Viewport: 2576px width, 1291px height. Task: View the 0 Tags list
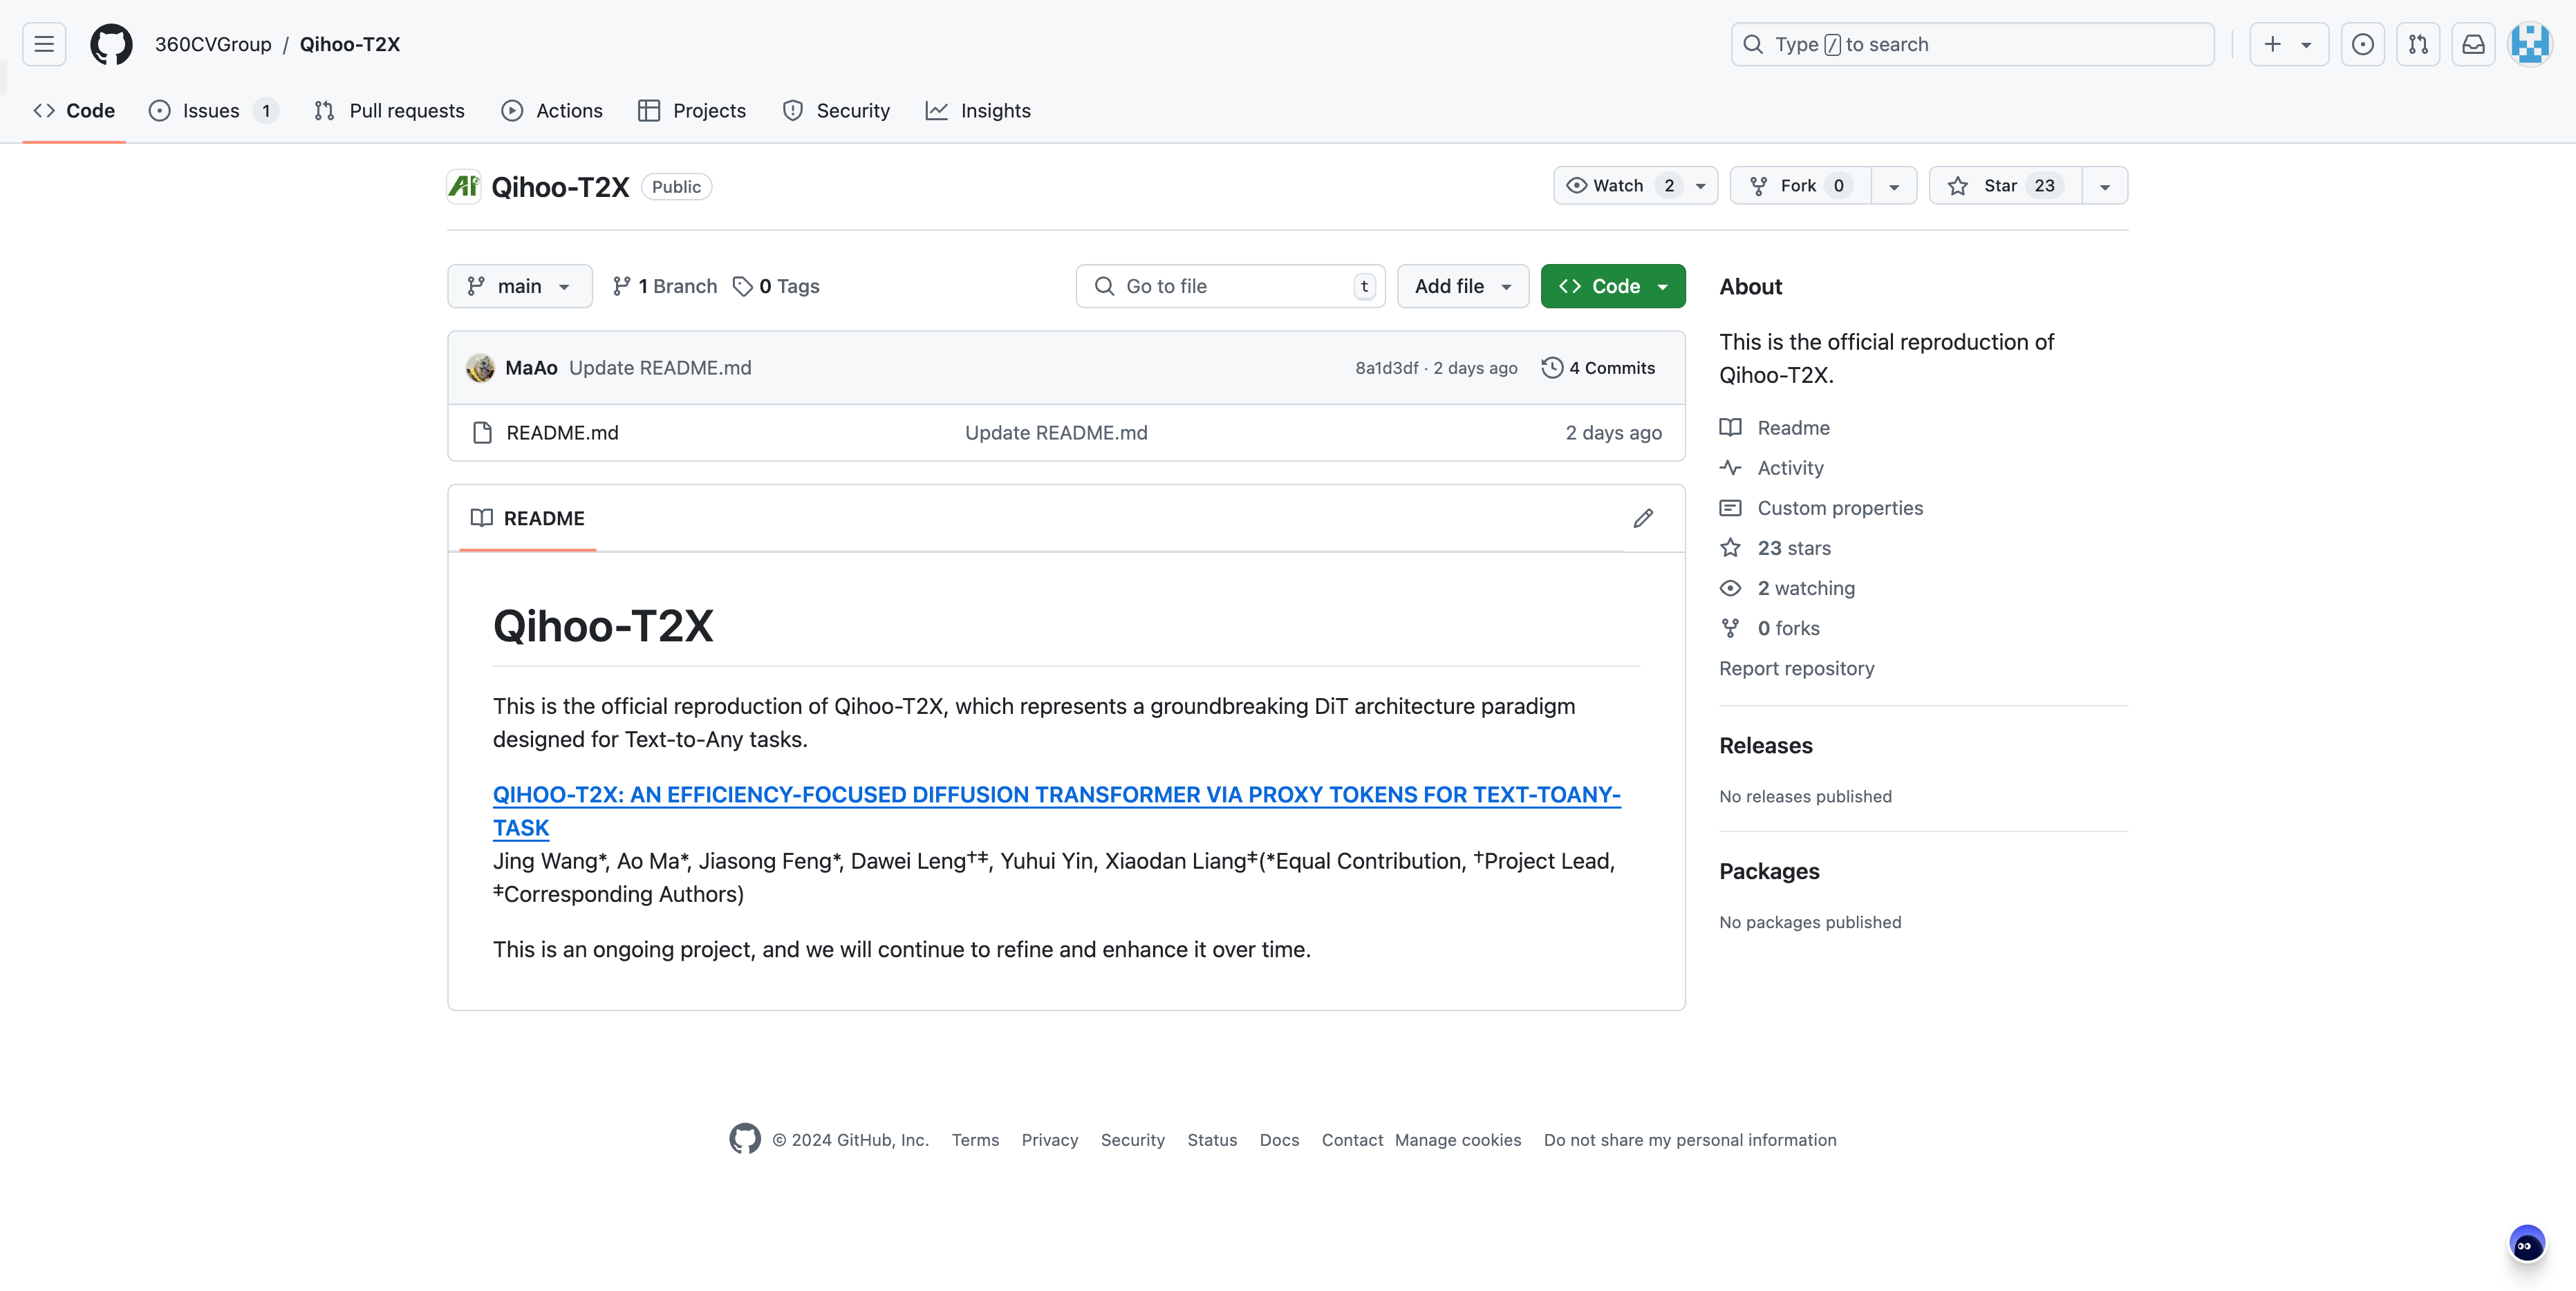click(x=776, y=286)
